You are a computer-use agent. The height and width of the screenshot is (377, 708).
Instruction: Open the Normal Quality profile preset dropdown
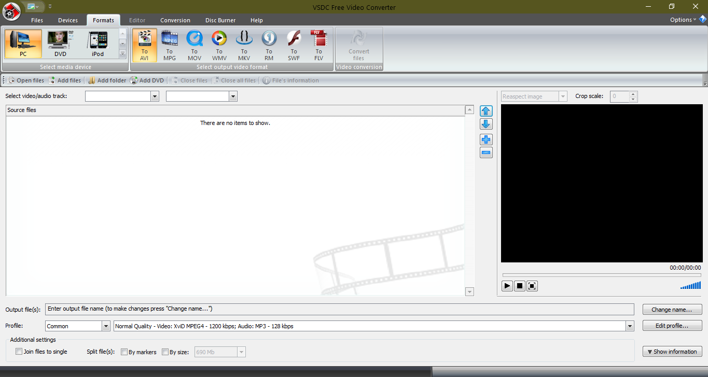coord(630,326)
